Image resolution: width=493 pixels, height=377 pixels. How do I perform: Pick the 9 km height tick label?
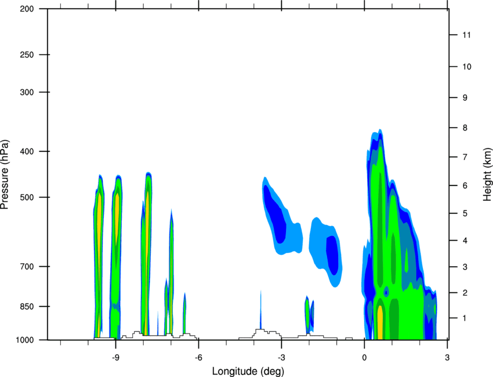(465, 98)
